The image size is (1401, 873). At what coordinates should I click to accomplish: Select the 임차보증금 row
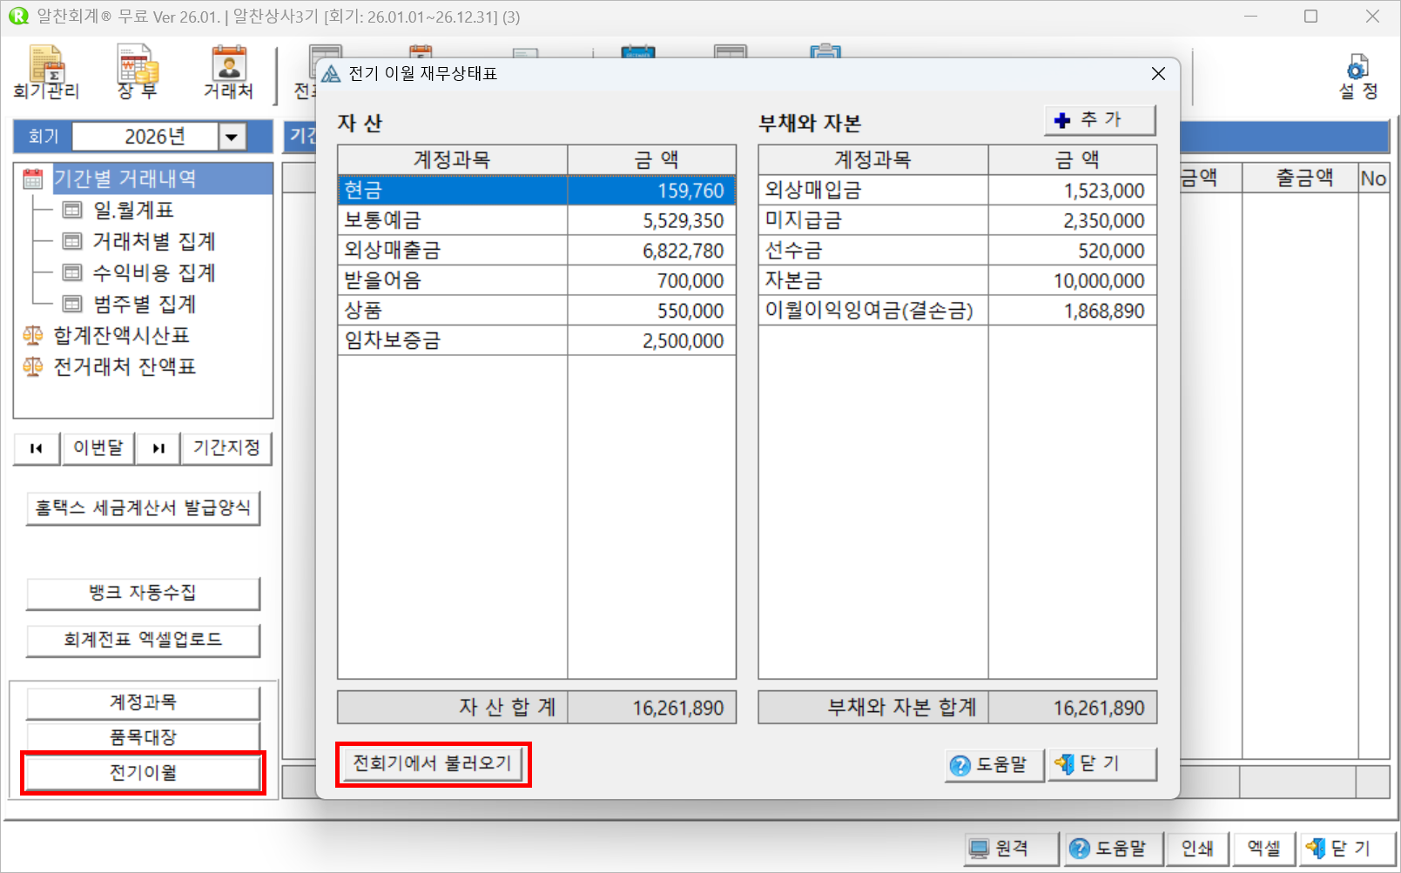coord(536,340)
